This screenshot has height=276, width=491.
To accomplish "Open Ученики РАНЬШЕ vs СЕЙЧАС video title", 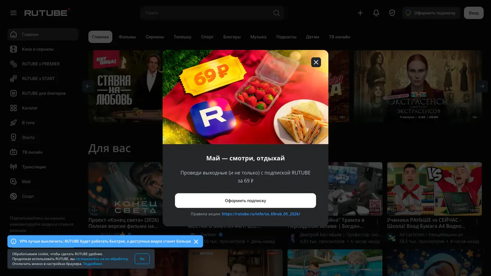I will pos(426,223).
